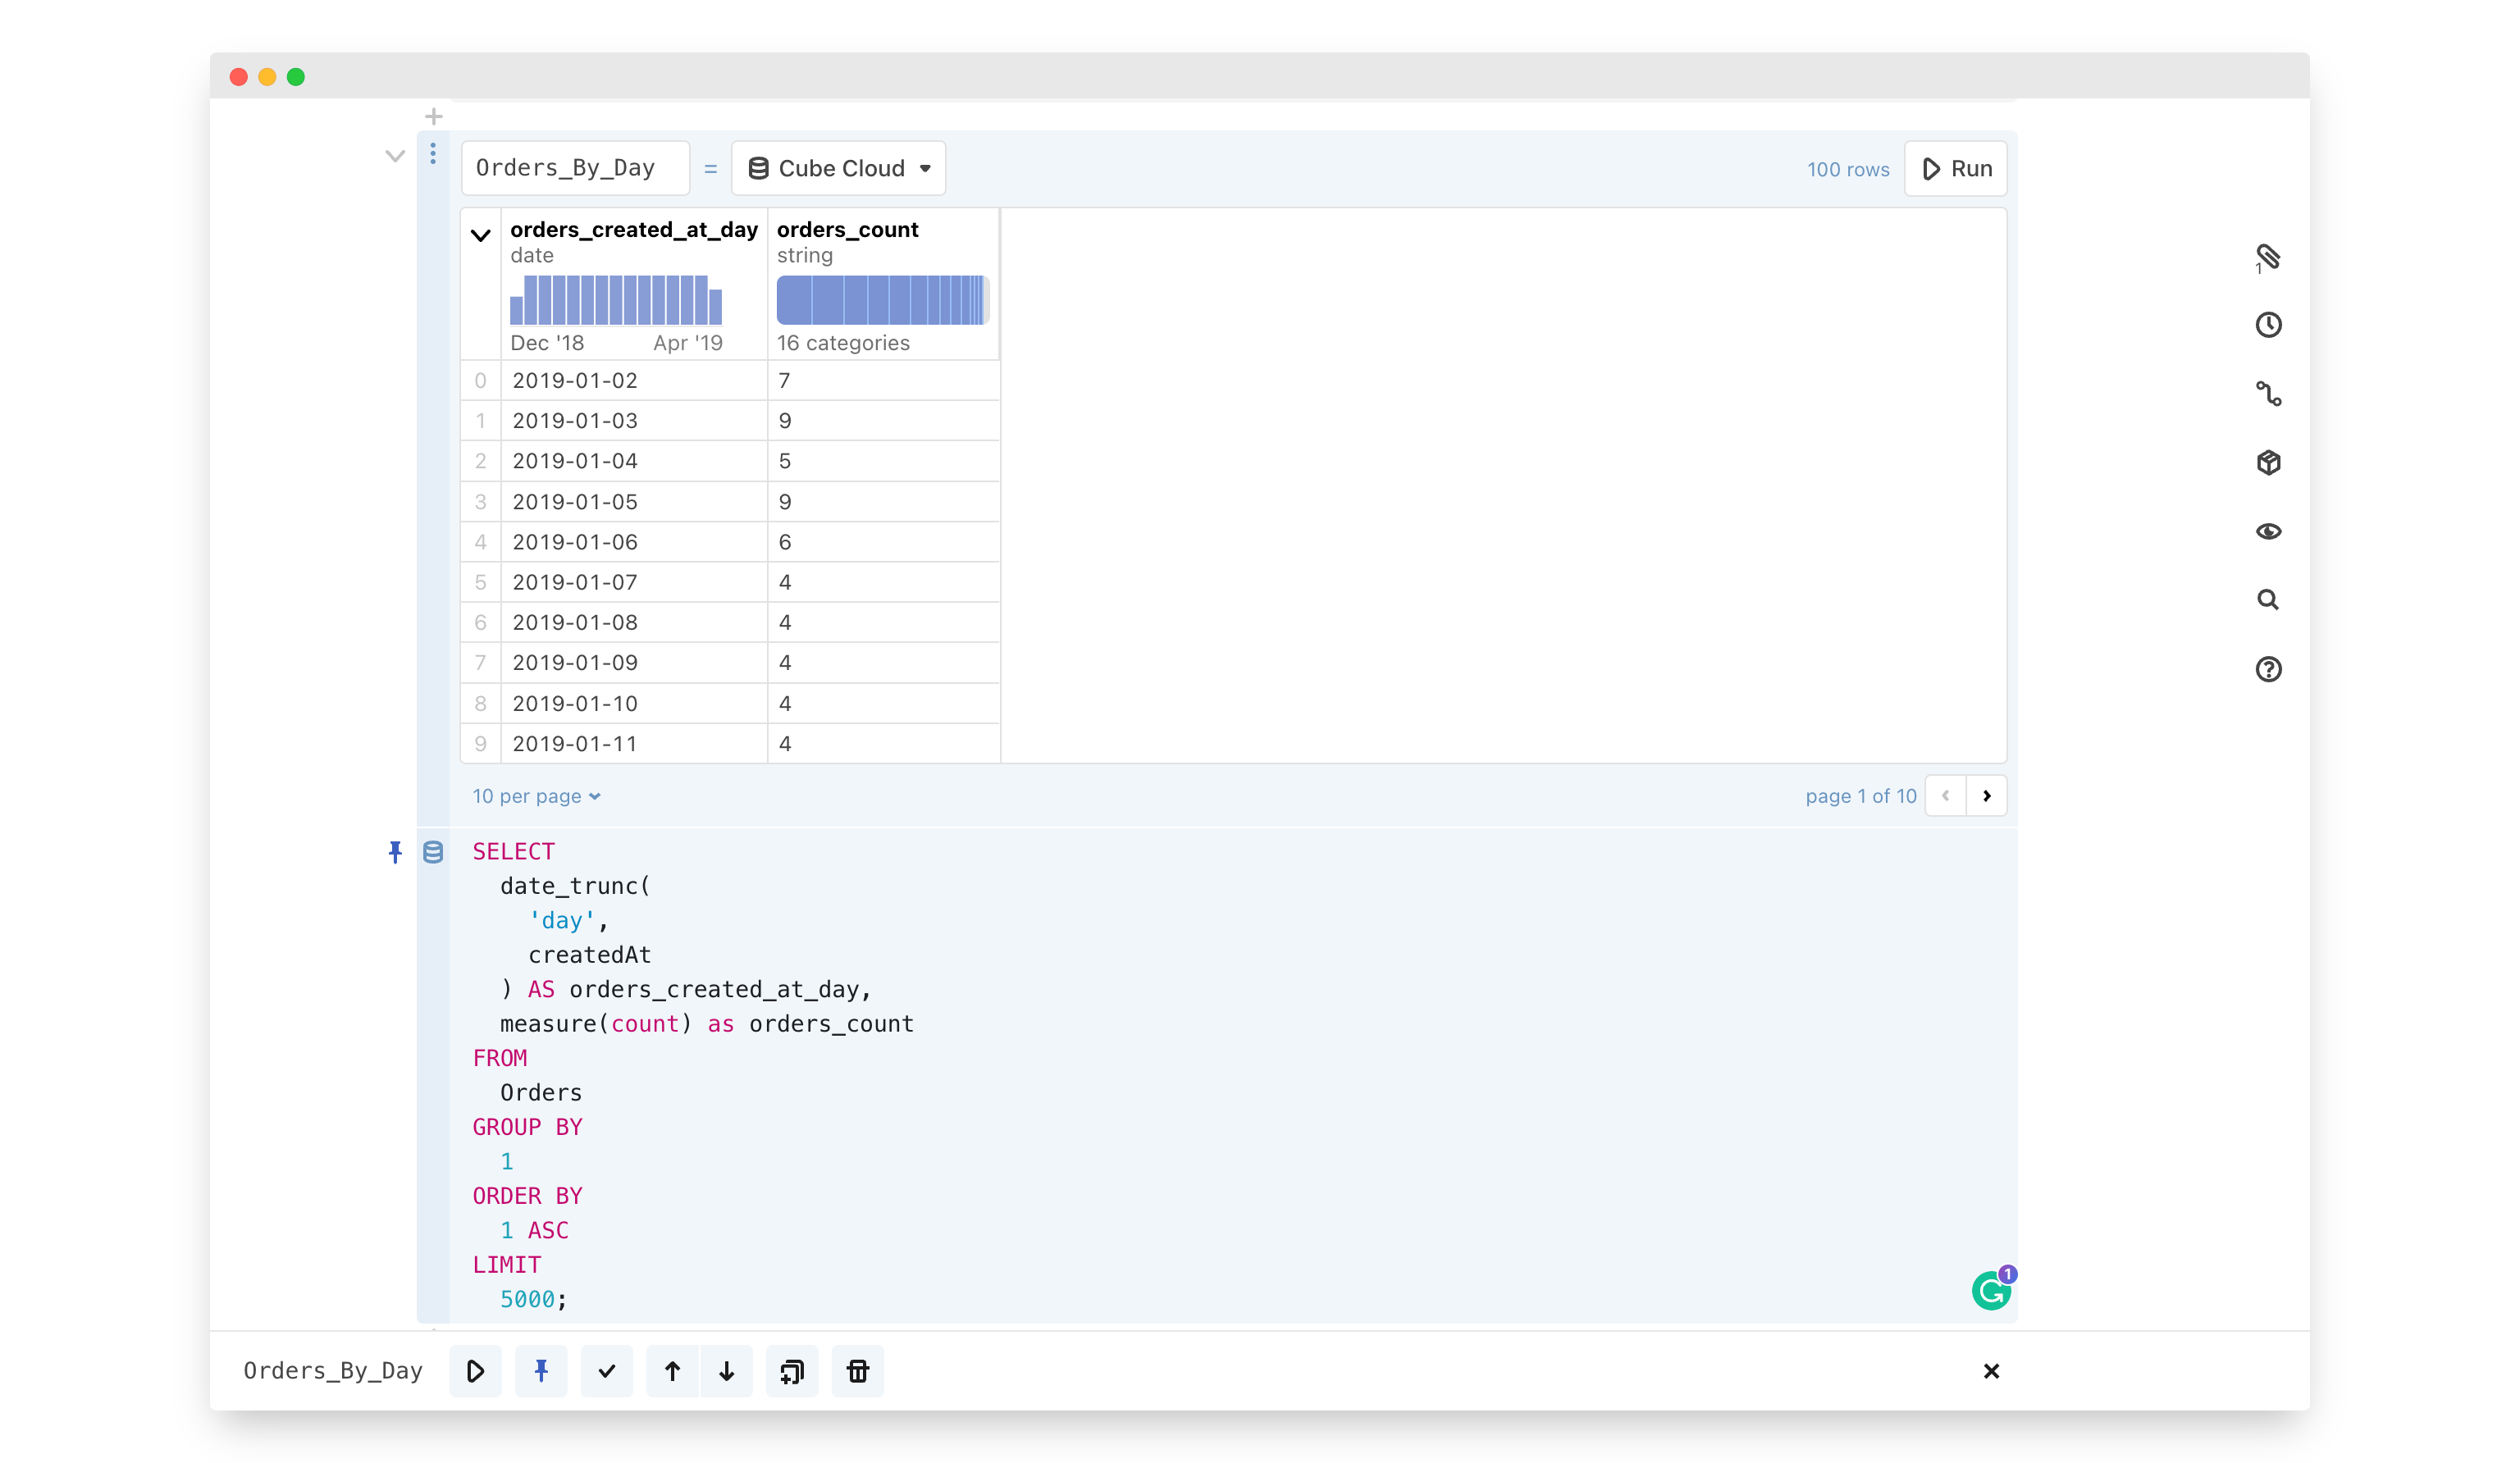Toggle the blue pin beside SELECT

tap(395, 852)
